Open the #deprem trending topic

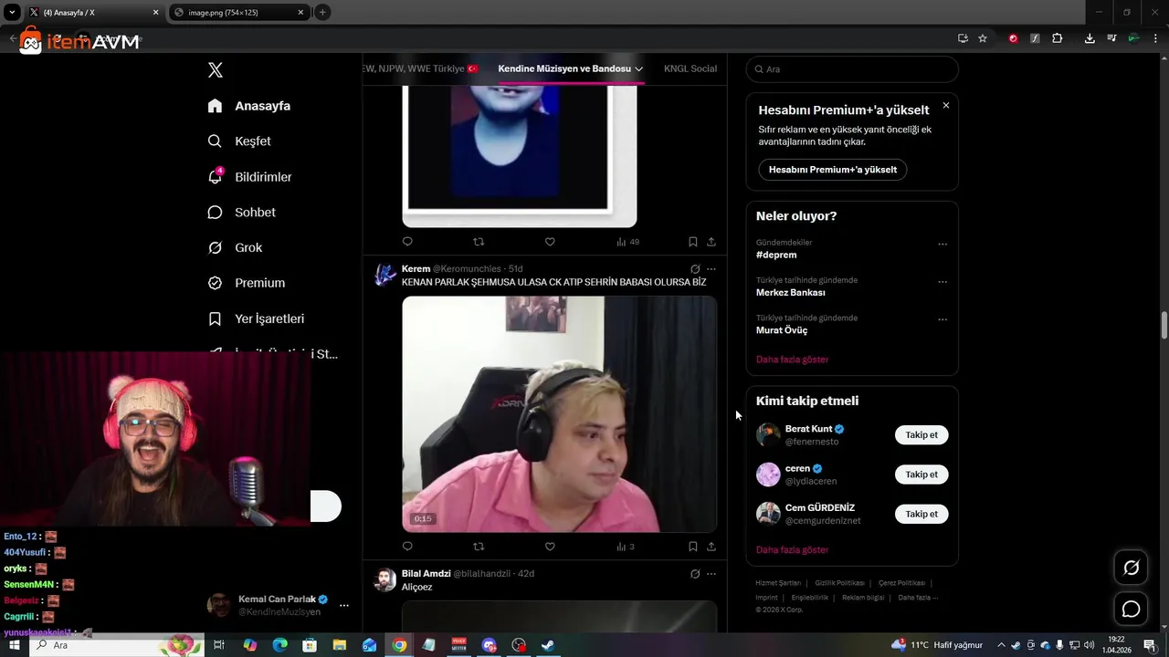click(776, 255)
